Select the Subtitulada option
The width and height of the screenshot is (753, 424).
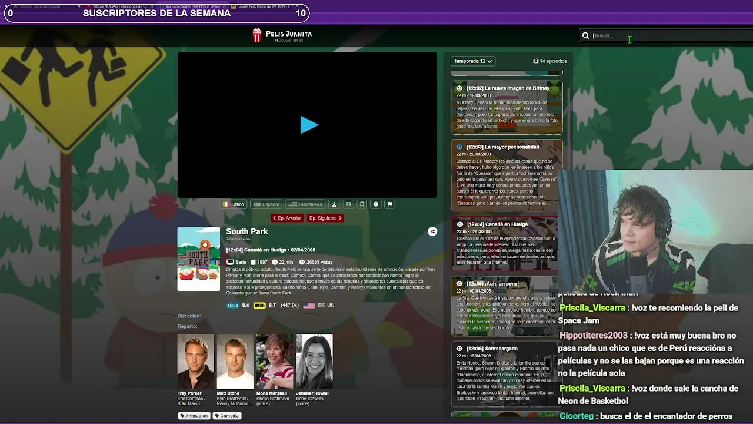pyautogui.click(x=305, y=204)
